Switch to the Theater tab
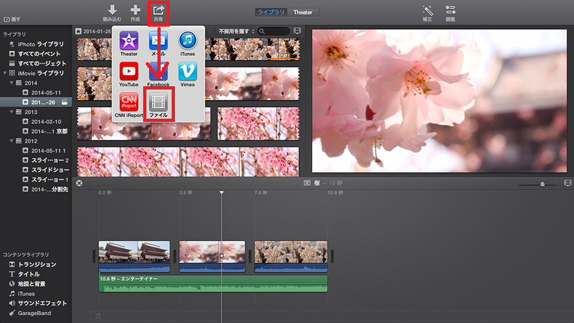 coord(303,12)
